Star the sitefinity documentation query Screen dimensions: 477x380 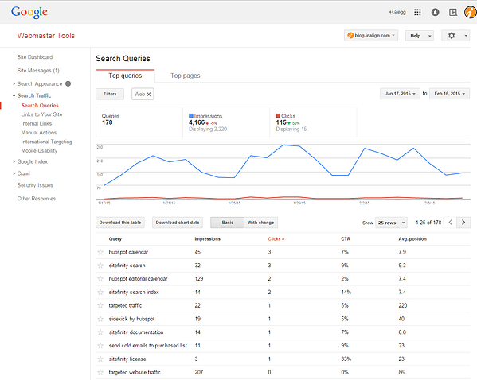click(100, 332)
